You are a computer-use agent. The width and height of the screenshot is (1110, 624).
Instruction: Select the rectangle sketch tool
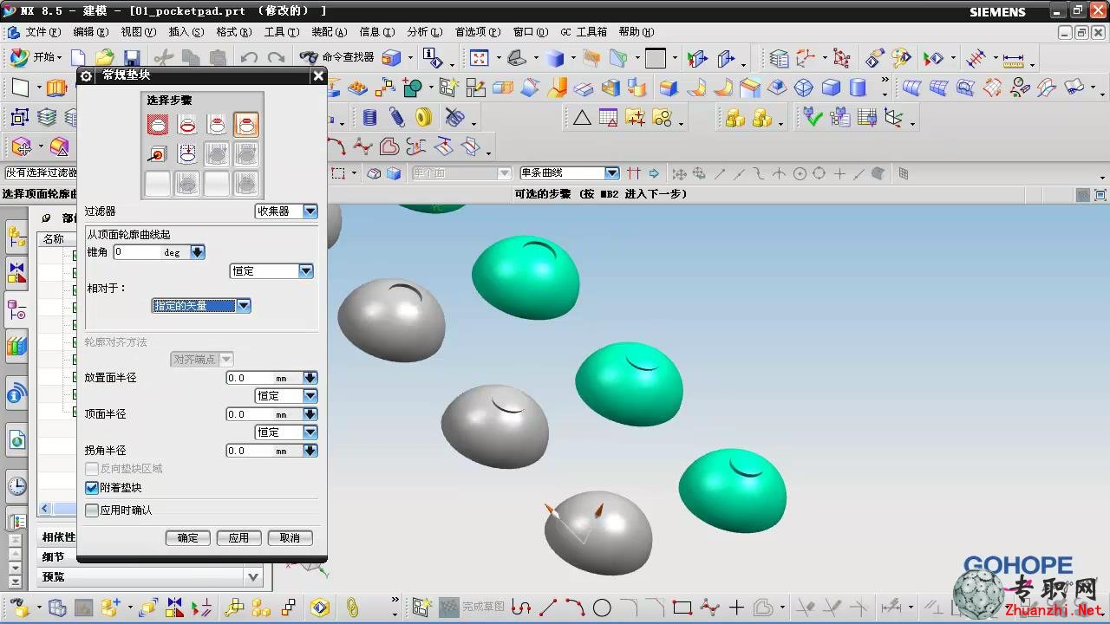click(682, 608)
